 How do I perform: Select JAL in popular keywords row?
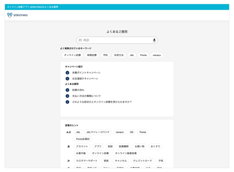coord(132,55)
